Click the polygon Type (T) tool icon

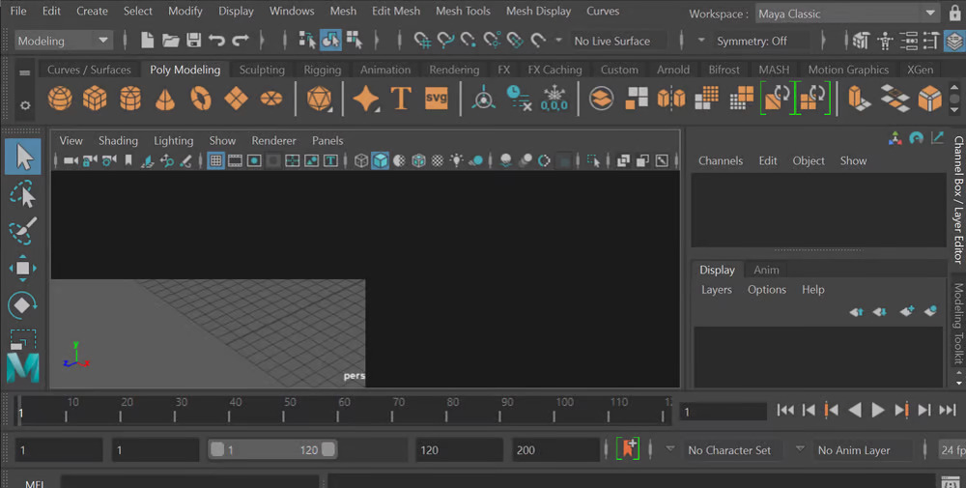401,99
